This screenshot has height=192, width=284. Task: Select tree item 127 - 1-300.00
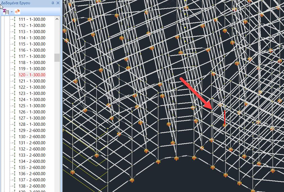32,118
